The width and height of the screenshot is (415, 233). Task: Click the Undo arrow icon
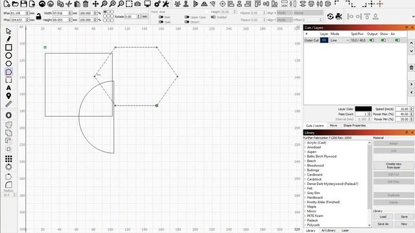(x=41, y=4)
